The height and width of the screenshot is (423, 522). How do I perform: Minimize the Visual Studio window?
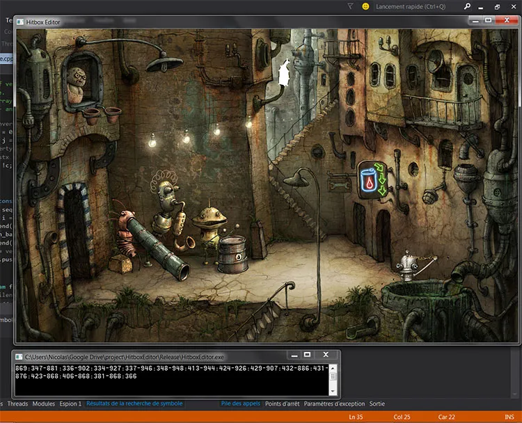point(481,7)
